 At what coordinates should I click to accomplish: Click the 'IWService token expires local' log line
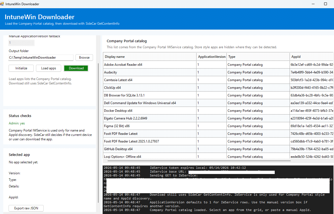pyautogui.click(x=175, y=168)
